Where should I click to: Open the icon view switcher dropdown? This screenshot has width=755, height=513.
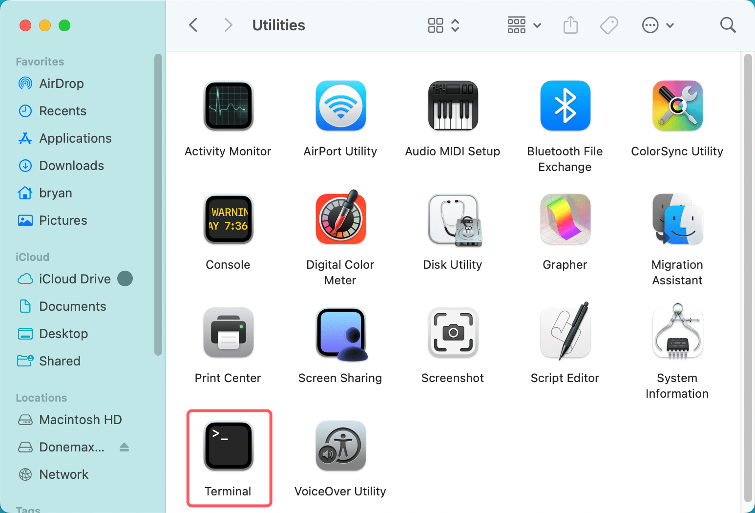pyautogui.click(x=443, y=25)
